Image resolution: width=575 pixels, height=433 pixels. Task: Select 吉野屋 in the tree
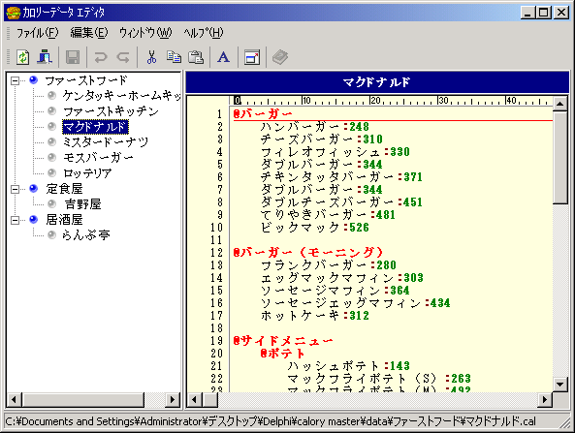82,204
